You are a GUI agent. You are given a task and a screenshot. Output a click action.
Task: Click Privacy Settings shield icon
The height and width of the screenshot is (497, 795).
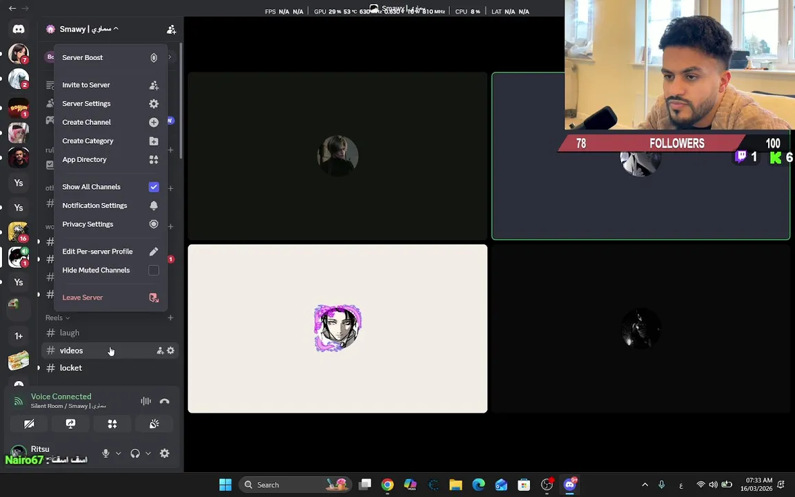tap(154, 224)
